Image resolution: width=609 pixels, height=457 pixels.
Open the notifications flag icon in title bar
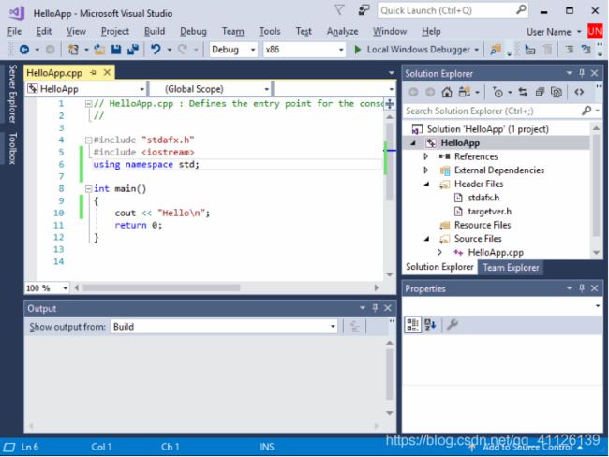(x=339, y=10)
